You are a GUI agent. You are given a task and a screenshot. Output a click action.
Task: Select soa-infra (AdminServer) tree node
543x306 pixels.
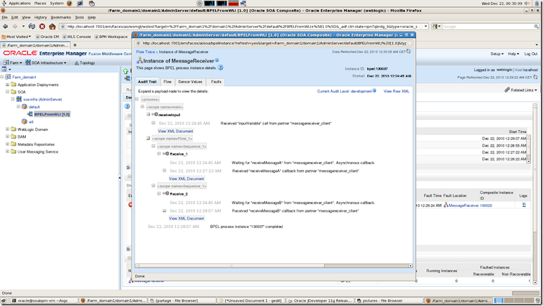[43, 99]
